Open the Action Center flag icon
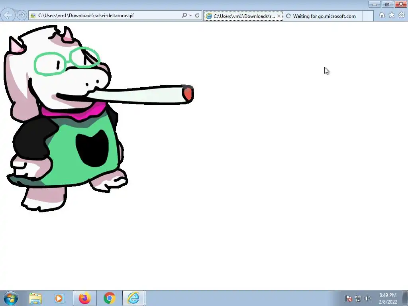Screen dimensions: 408x306 (x=349, y=298)
